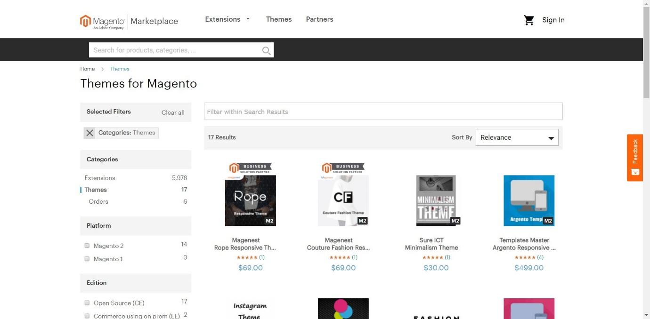
Task: Expand the Extensions dropdown menu
Action: (227, 19)
